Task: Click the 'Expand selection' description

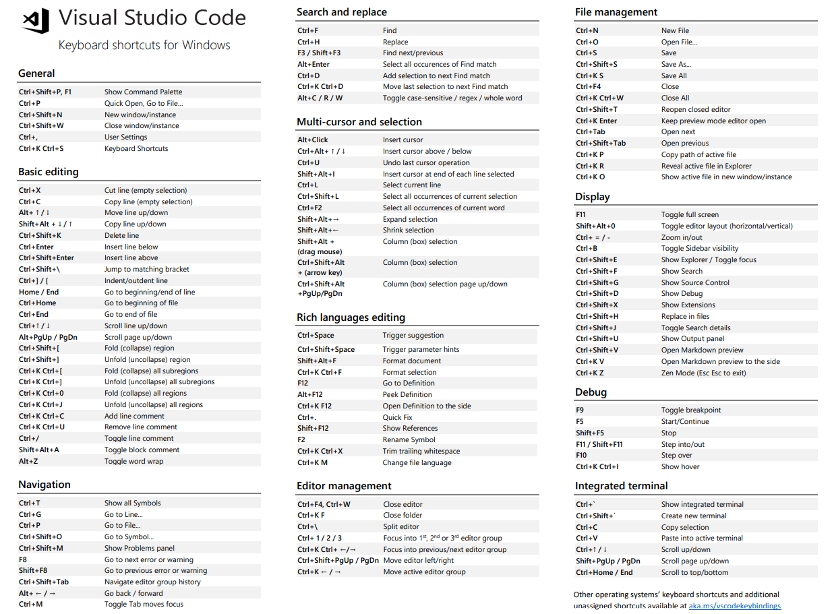Action: 410,219
